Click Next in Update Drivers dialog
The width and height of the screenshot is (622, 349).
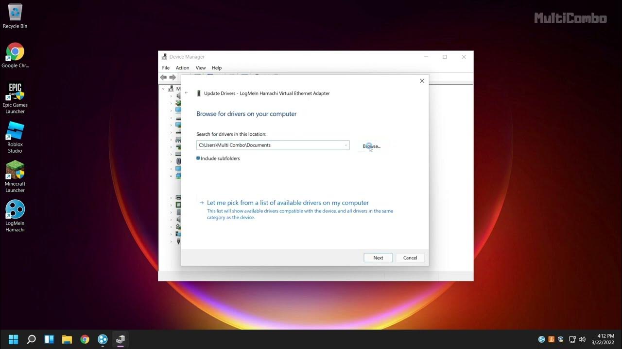[378, 258]
